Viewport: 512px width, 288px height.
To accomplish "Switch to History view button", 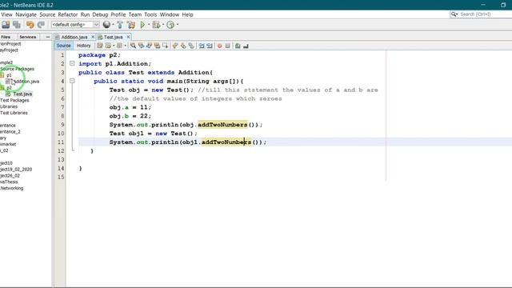I will pyautogui.click(x=83, y=46).
